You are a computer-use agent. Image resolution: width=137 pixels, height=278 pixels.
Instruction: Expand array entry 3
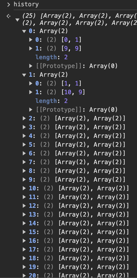pos(24,127)
